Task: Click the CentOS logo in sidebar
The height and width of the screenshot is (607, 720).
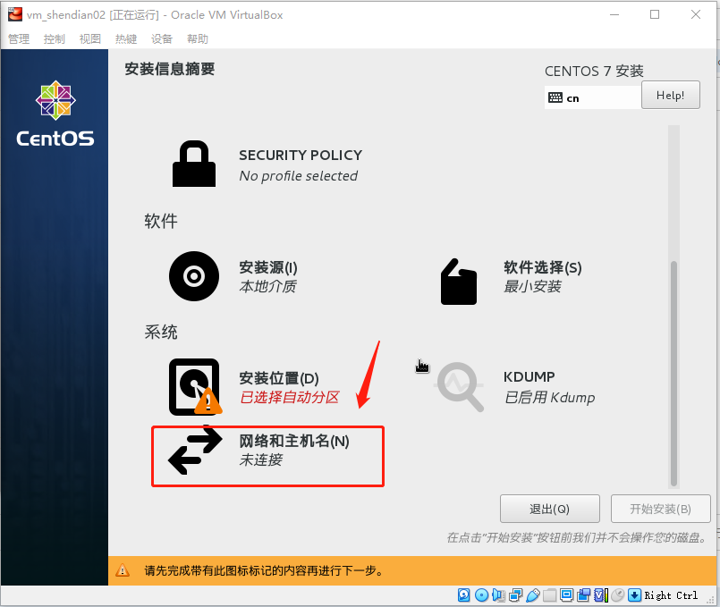Action: tap(55, 114)
